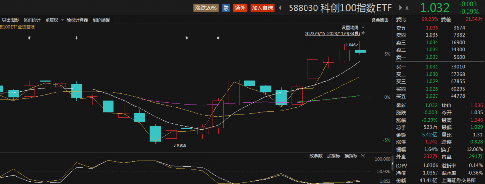Open 换指标 to switch indicator

(351, 156)
